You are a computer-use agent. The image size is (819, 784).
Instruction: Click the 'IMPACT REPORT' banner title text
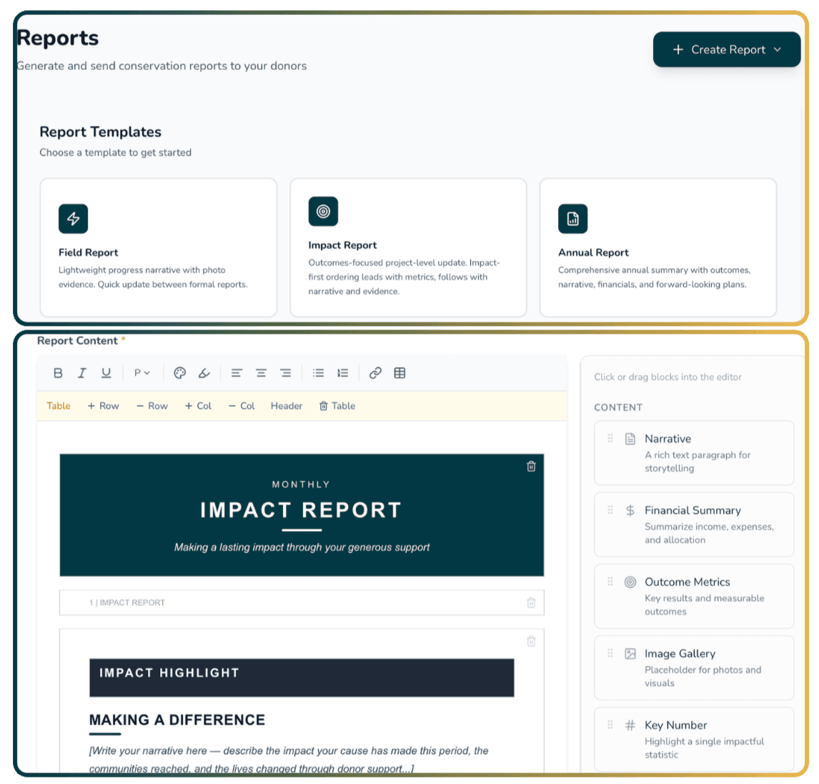302,510
